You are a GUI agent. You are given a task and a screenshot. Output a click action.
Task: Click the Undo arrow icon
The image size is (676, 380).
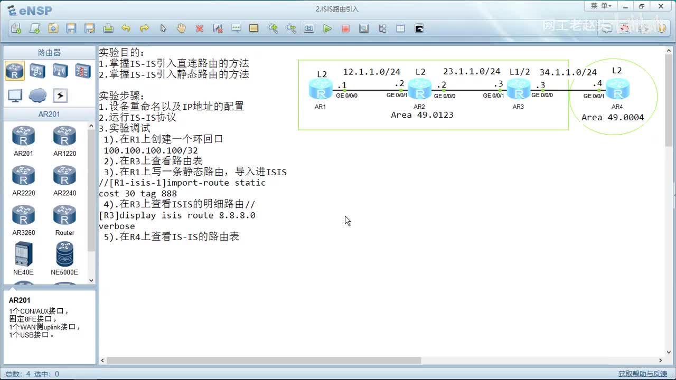point(126,28)
